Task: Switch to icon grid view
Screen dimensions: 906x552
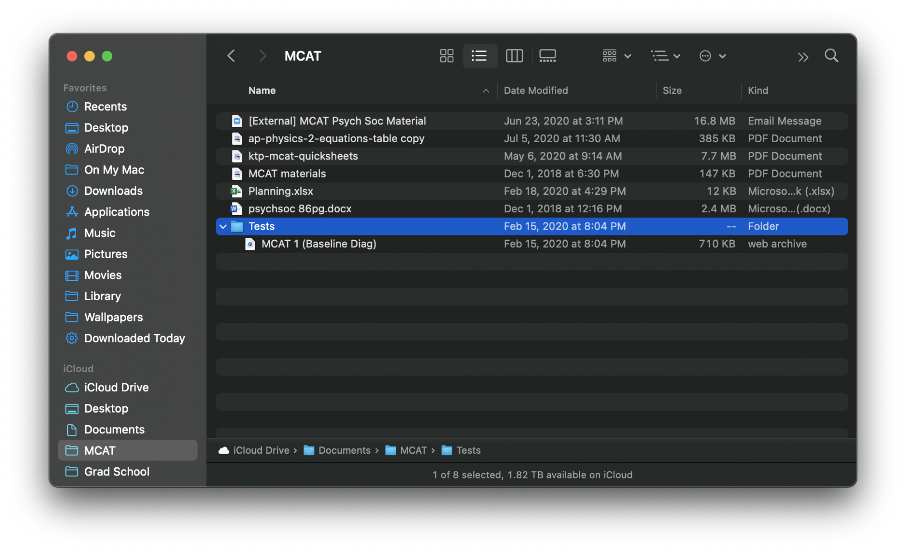Action: 446,56
